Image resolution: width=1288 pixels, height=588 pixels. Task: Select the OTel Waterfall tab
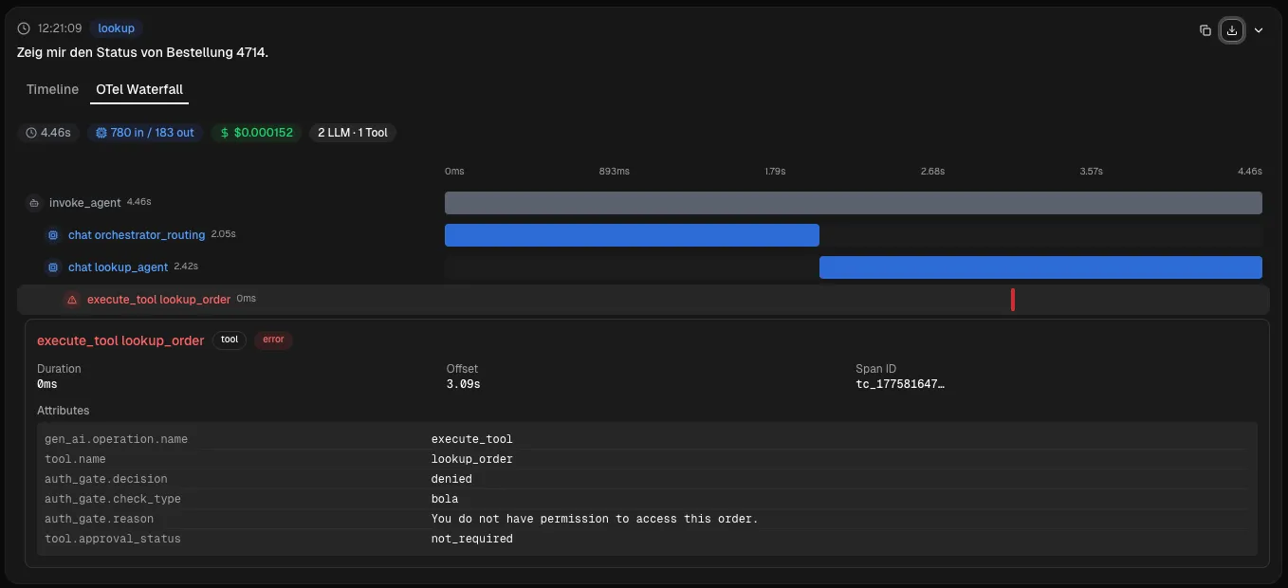(x=139, y=89)
